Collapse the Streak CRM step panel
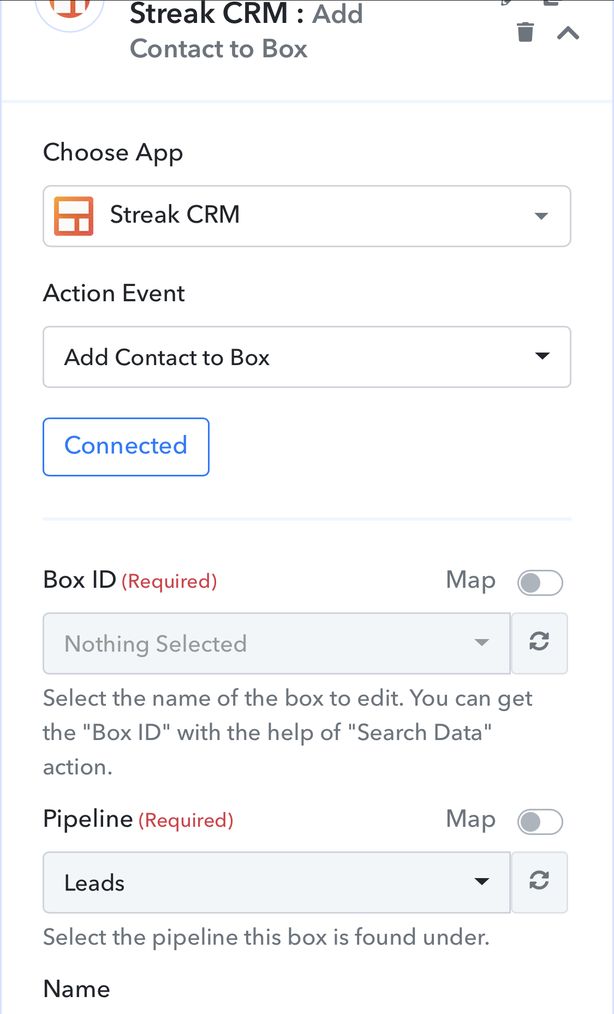This screenshot has height=1014, width=614. (x=568, y=33)
